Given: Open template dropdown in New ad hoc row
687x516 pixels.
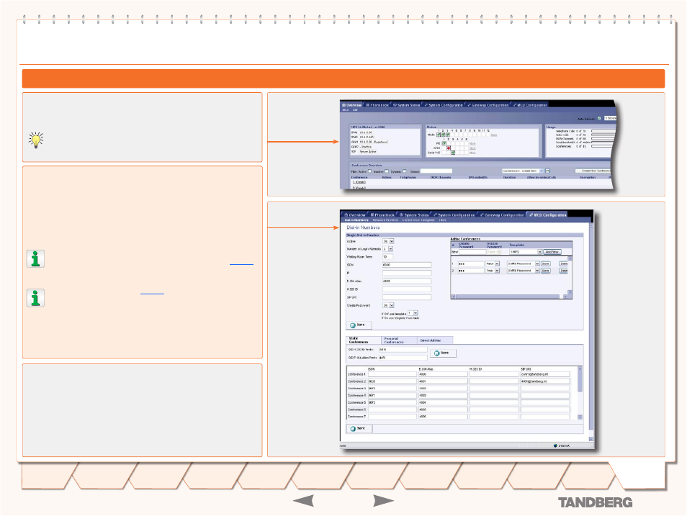Looking at the screenshot, I should coord(525,252).
